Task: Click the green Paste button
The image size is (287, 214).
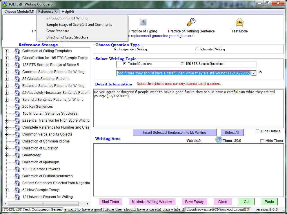Action: (x=269, y=202)
